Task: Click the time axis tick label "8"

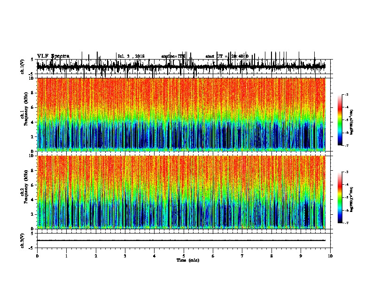Action: point(271,256)
